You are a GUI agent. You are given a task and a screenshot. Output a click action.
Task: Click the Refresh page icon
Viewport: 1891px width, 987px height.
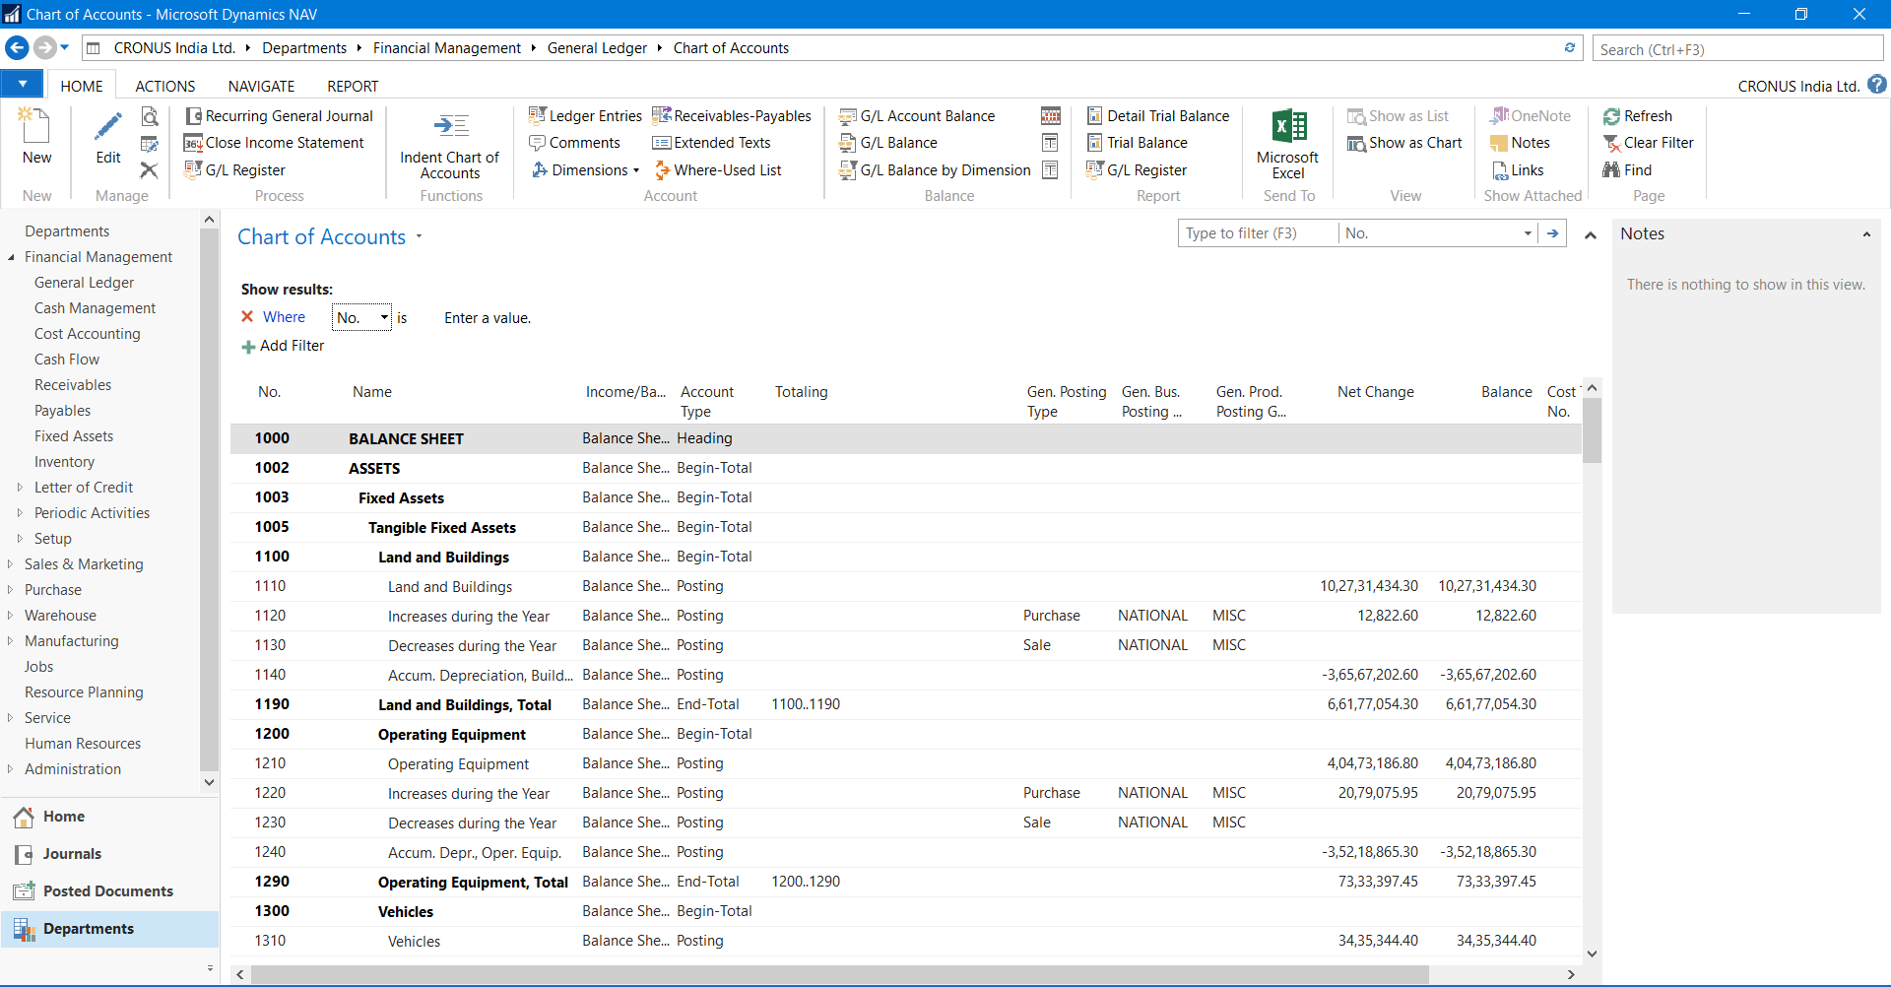pos(1611,116)
